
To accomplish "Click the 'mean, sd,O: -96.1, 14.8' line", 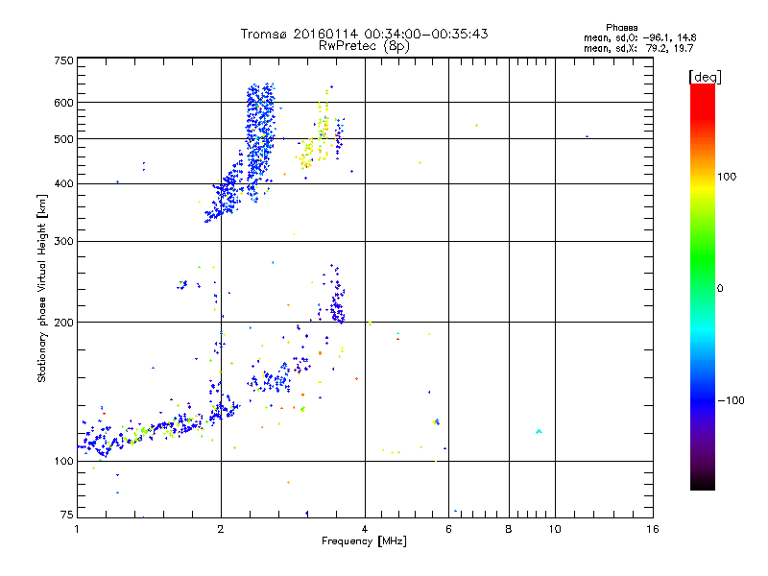I will pyautogui.click(x=639, y=37).
